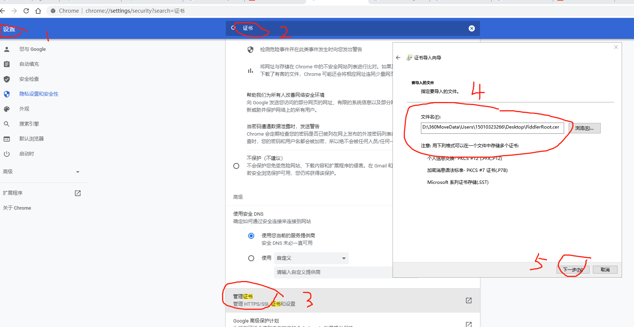The image size is (634, 327).
Task: Click the browser window icon beside 默认浏览器
Action: pos(7,139)
